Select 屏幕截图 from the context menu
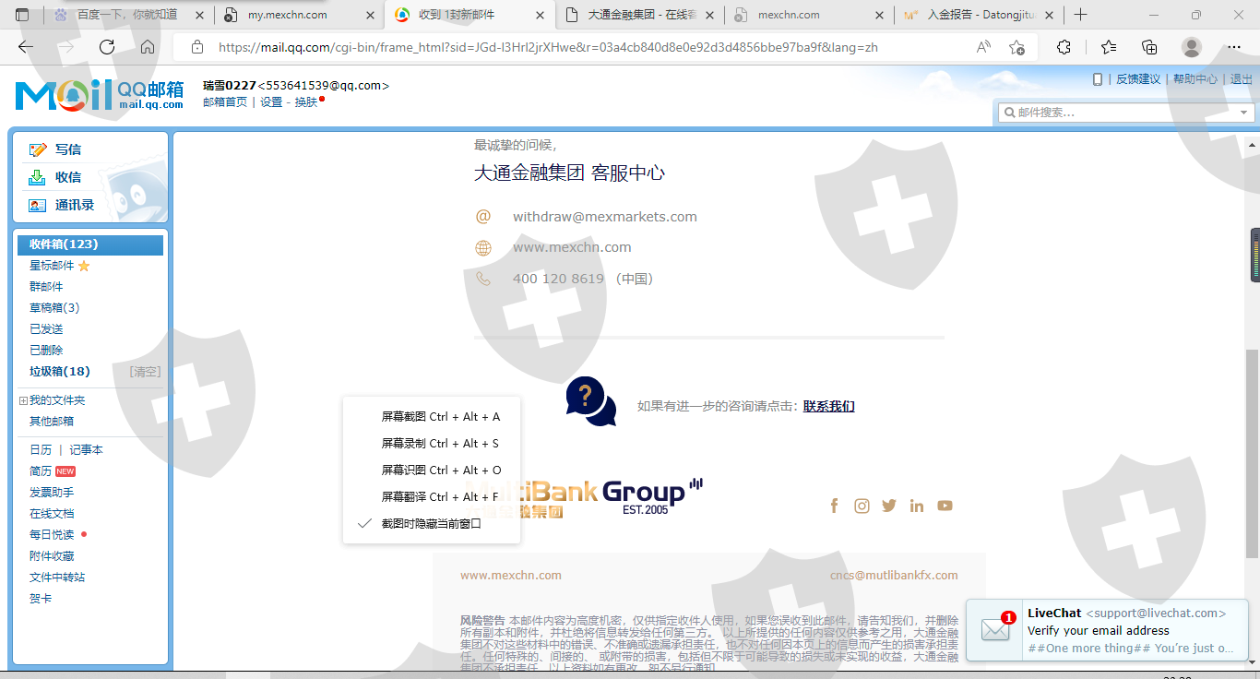This screenshot has height=679, width=1260. [x=440, y=417]
